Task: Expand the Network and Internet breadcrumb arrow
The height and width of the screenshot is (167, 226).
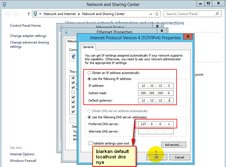Action: [x=79, y=14]
